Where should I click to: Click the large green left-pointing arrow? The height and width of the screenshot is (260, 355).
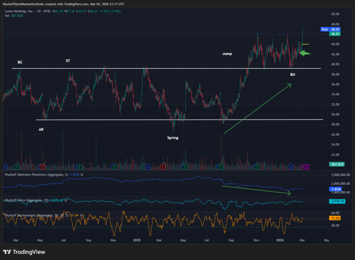point(305,53)
